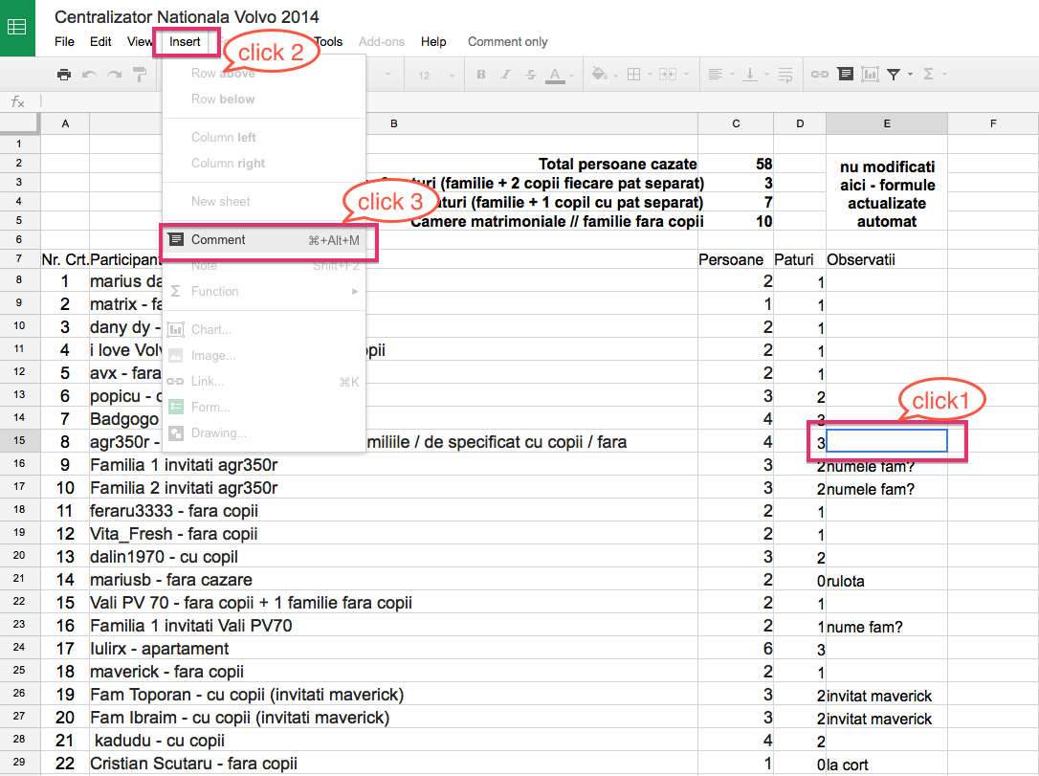Choose Image... in Insert menu
Image resolution: width=1039 pixels, height=776 pixels.
click(x=264, y=356)
